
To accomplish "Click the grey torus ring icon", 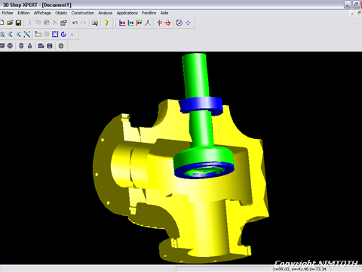I will 61,46.
